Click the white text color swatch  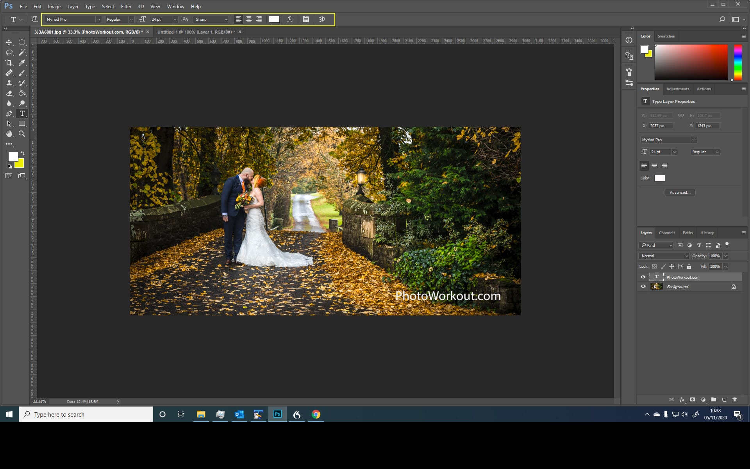coord(660,178)
